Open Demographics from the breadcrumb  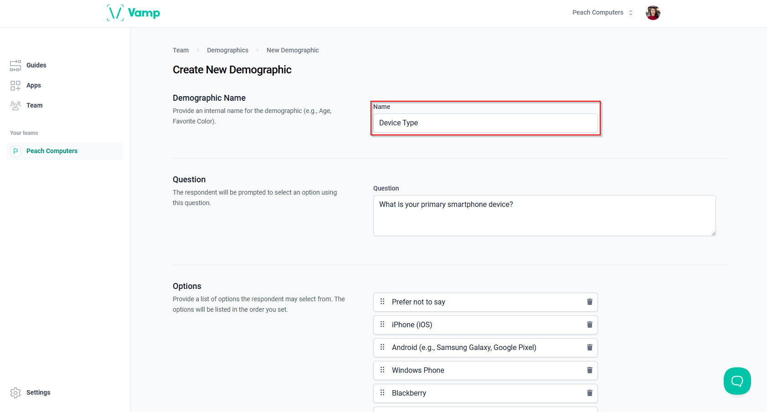pos(227,50)
